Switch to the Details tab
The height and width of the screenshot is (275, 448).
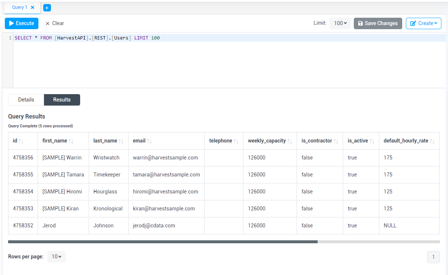click(x=26, y=100)
